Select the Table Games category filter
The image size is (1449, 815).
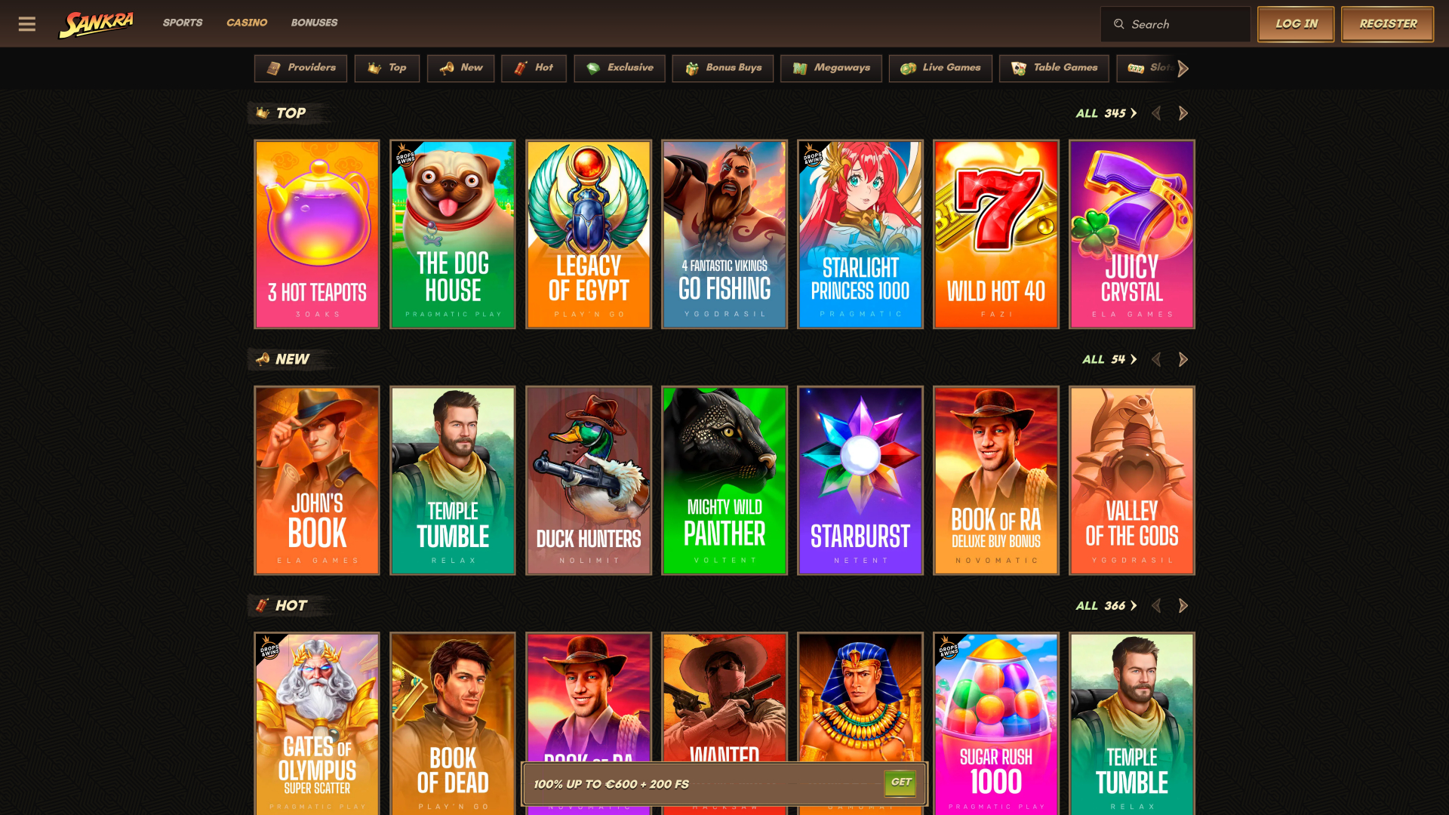(x=1054, y=68)
